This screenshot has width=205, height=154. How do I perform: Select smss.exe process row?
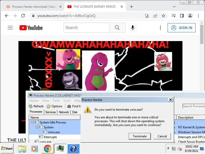coord(55,132)
